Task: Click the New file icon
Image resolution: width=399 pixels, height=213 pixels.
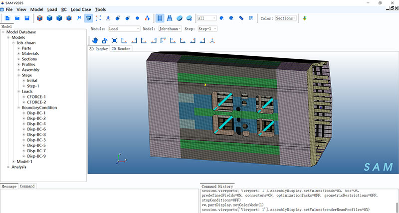Action: click(7, 18)
